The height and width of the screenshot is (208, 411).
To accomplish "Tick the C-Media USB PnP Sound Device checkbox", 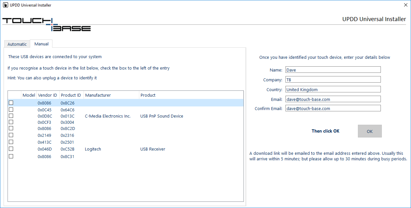I will click(x=11, y=116).
